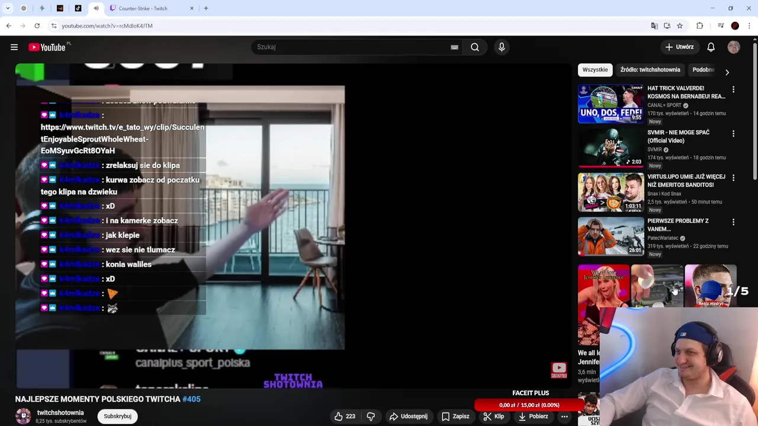The height and width of the screenshot is (426, 758).
Task: Open HAT TRICK VALVERDE video thumbnail
Action: [611, 104]
